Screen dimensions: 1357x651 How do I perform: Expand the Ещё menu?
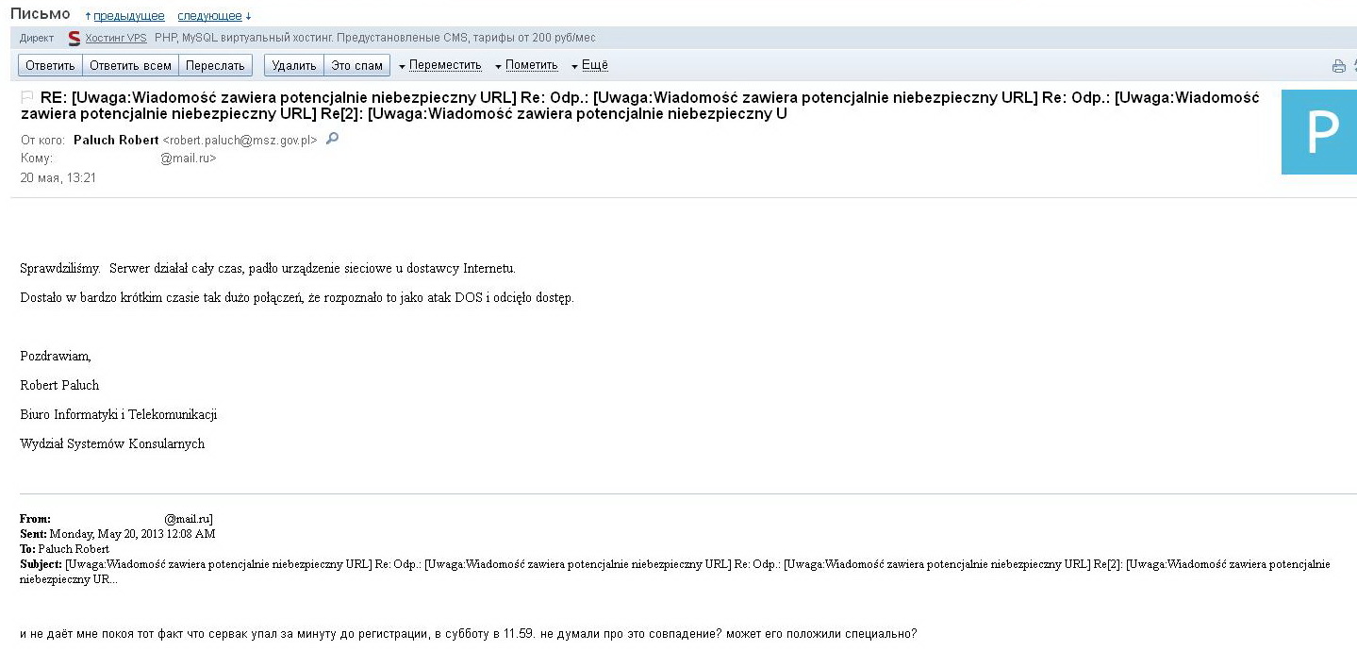(x=589, y=65)
